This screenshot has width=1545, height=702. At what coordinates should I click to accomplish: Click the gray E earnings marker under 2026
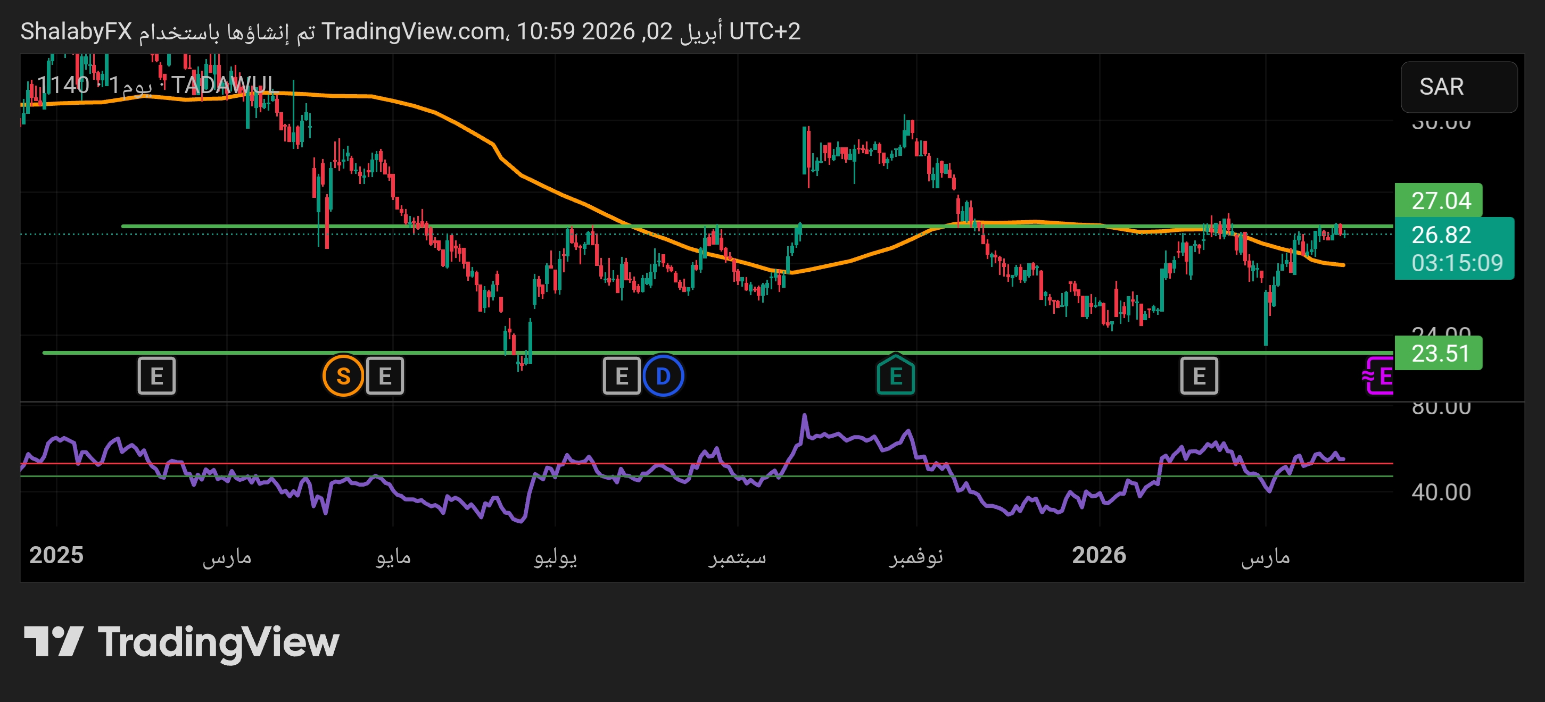tap(1199, 377)
